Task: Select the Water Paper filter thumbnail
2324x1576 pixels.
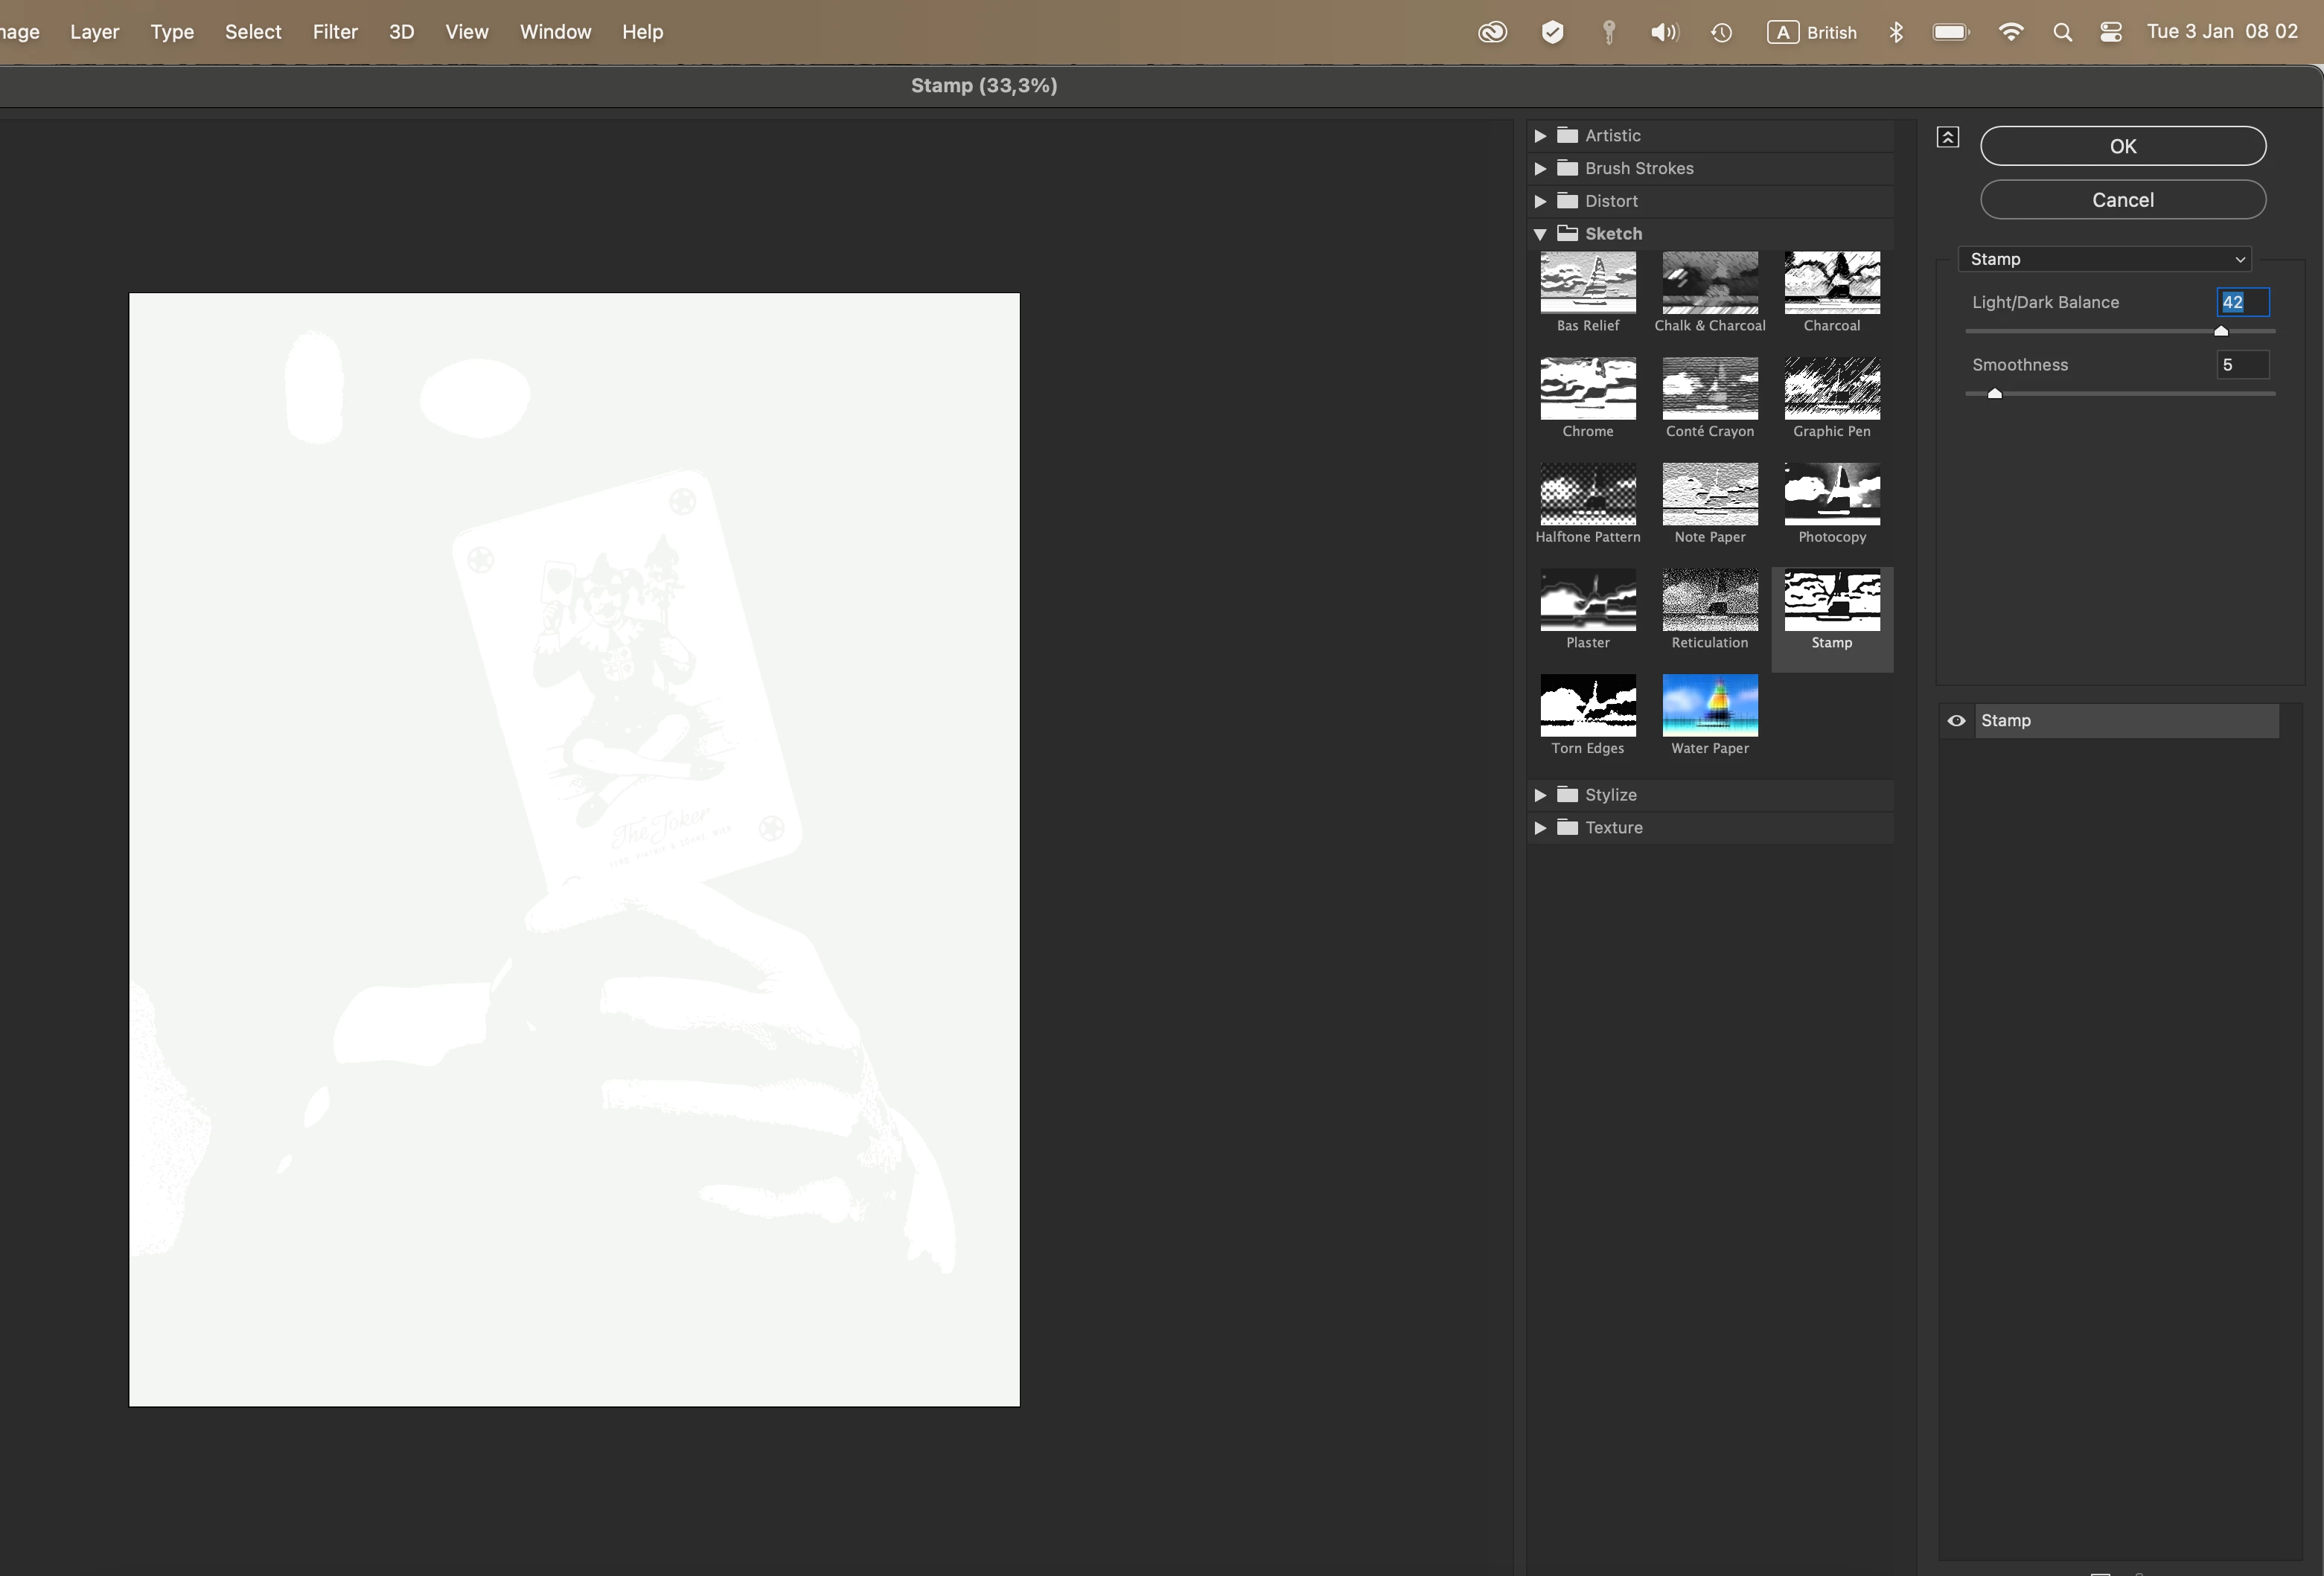Action: coord(1709,705)
